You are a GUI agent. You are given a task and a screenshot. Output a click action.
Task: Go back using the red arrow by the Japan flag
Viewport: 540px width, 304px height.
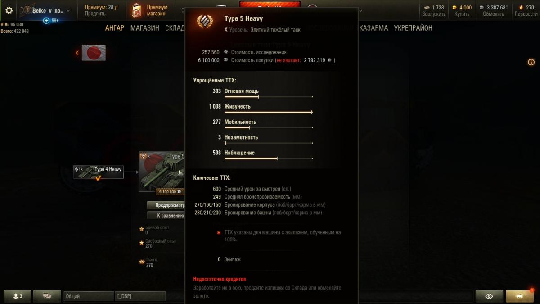pyautogui.click(x=77, y=53)
